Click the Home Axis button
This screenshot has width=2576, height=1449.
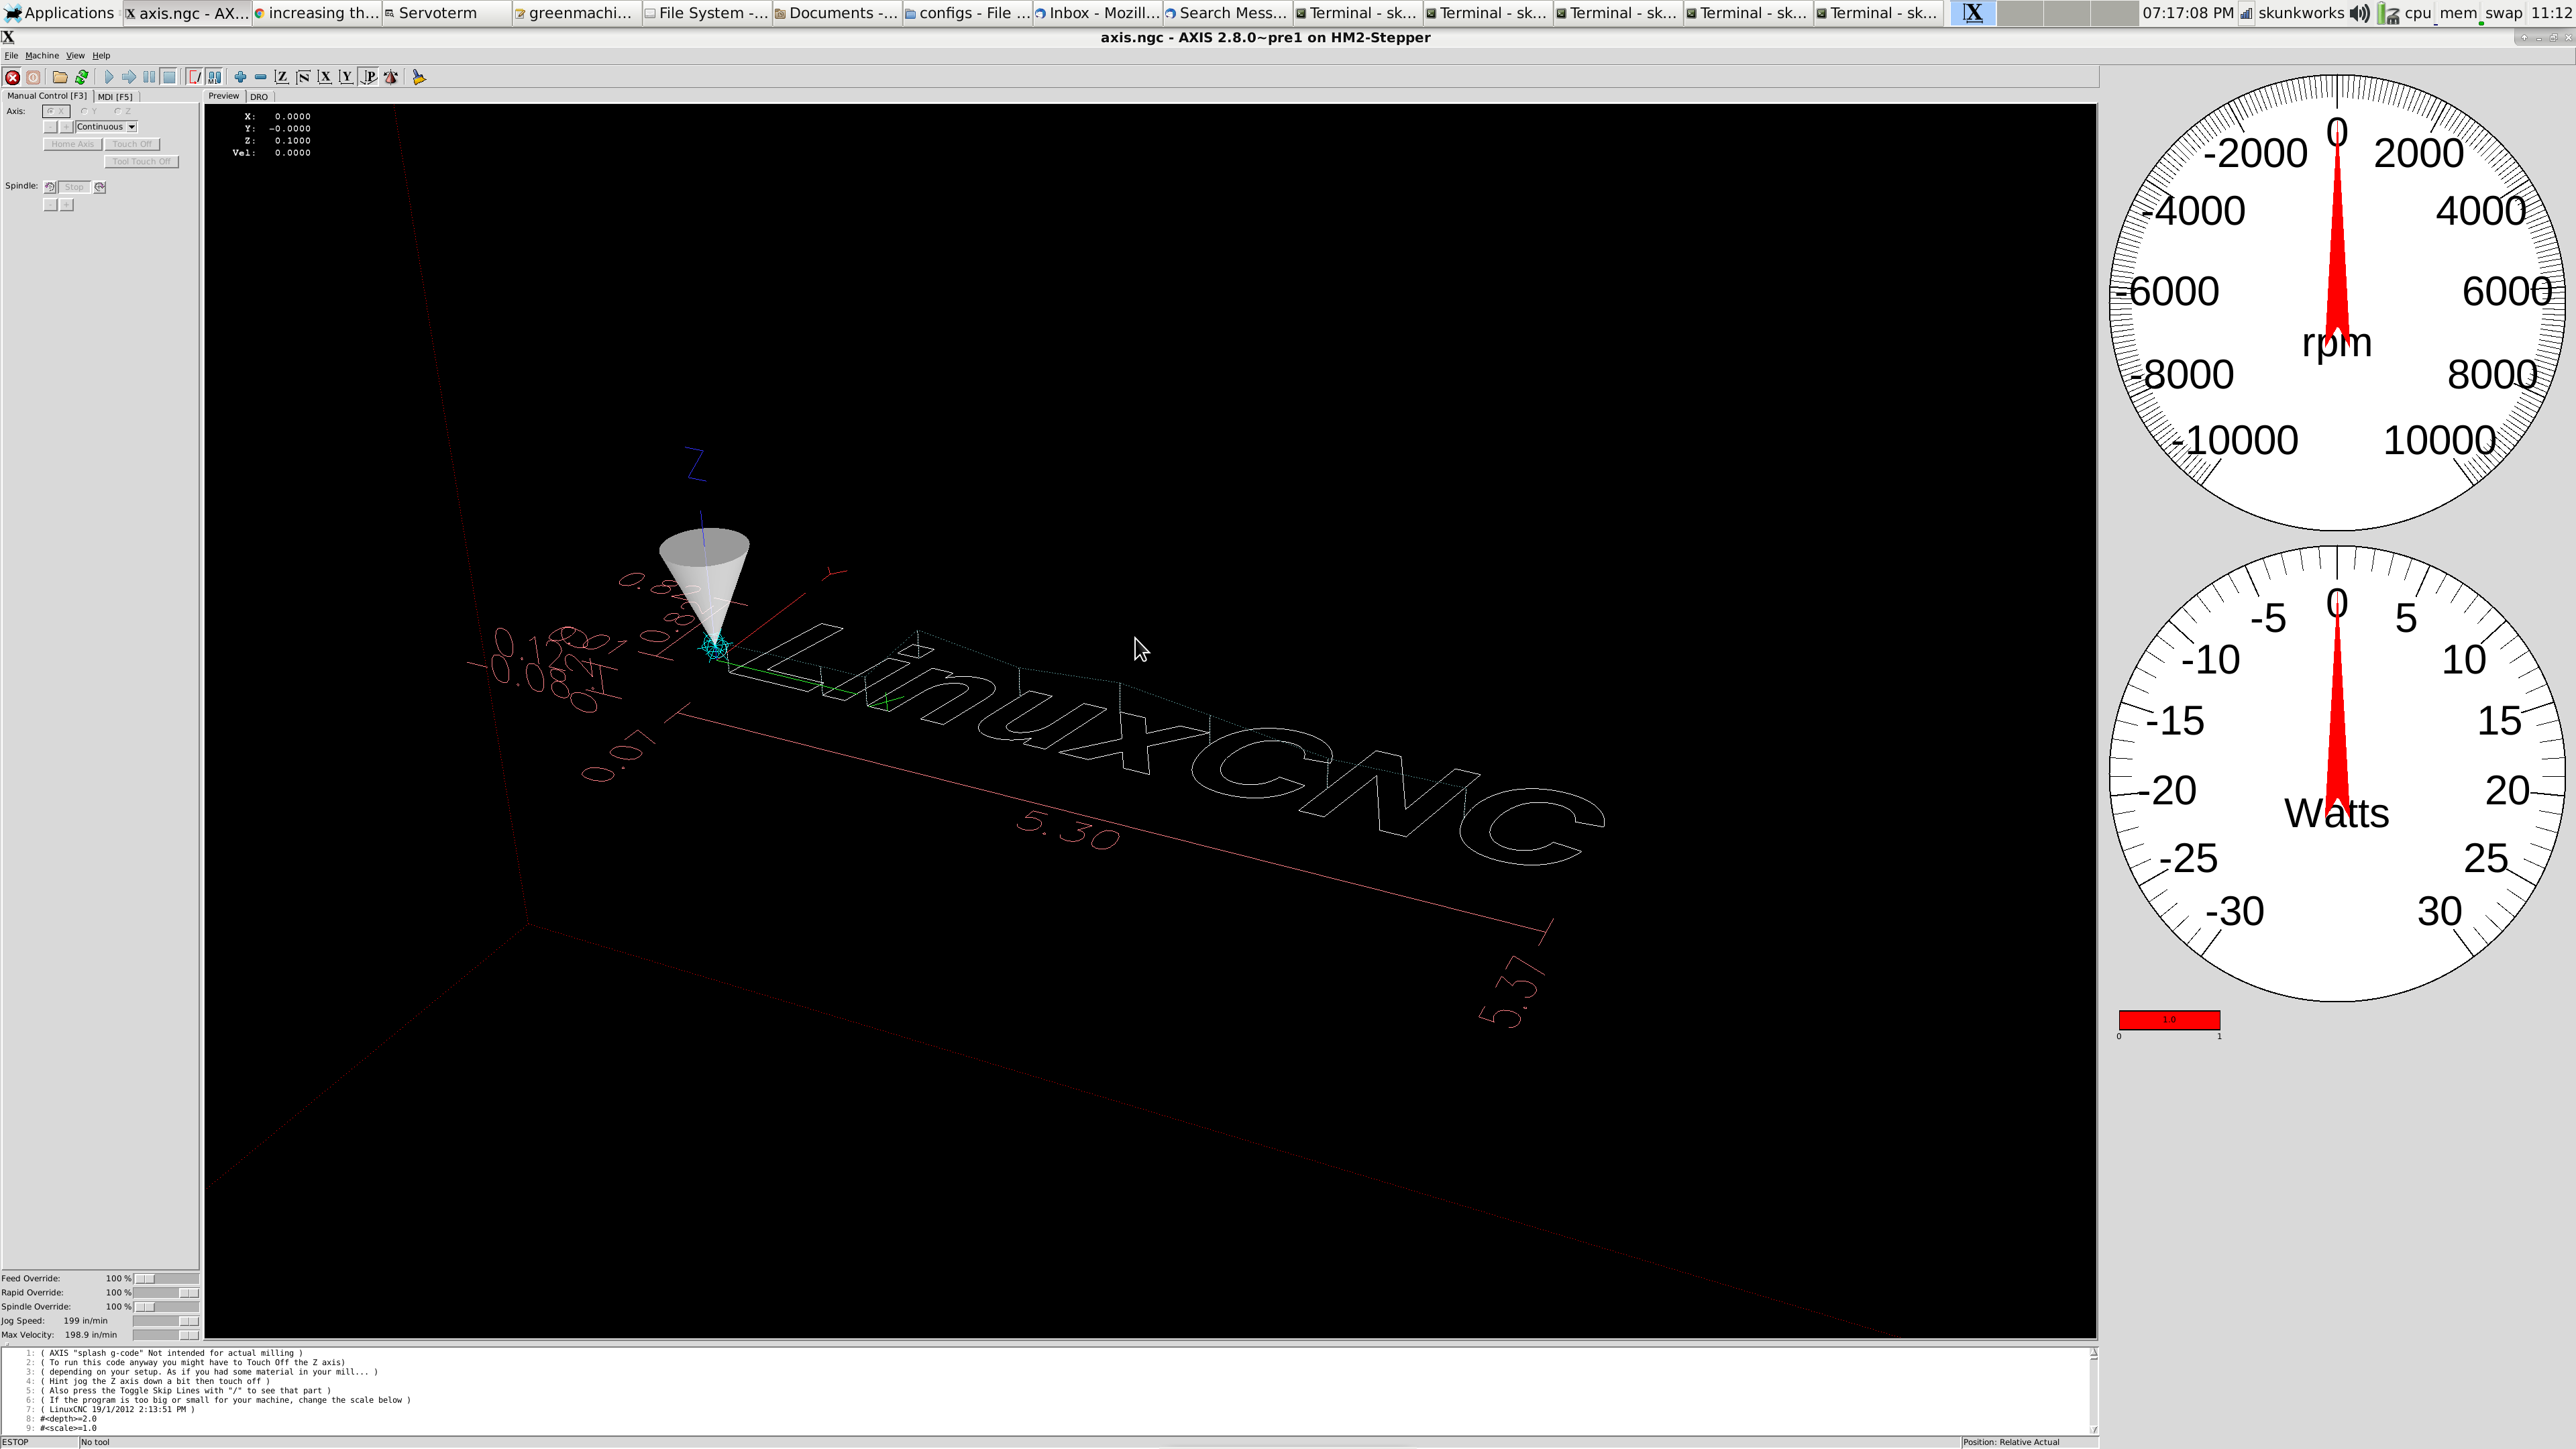pos(72,144)
